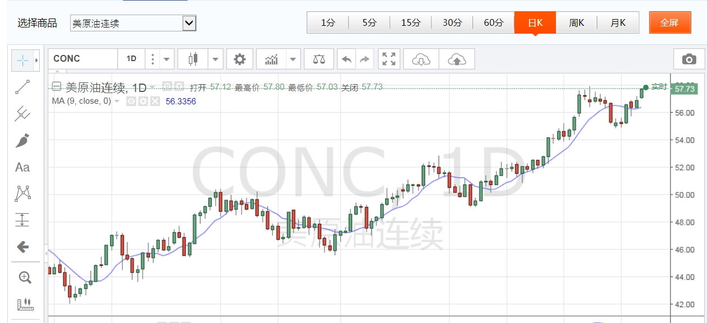The height and width of the screenshot is (323, 707).
Task: Select the trend line drawing tool
Action: click(22, 86)
